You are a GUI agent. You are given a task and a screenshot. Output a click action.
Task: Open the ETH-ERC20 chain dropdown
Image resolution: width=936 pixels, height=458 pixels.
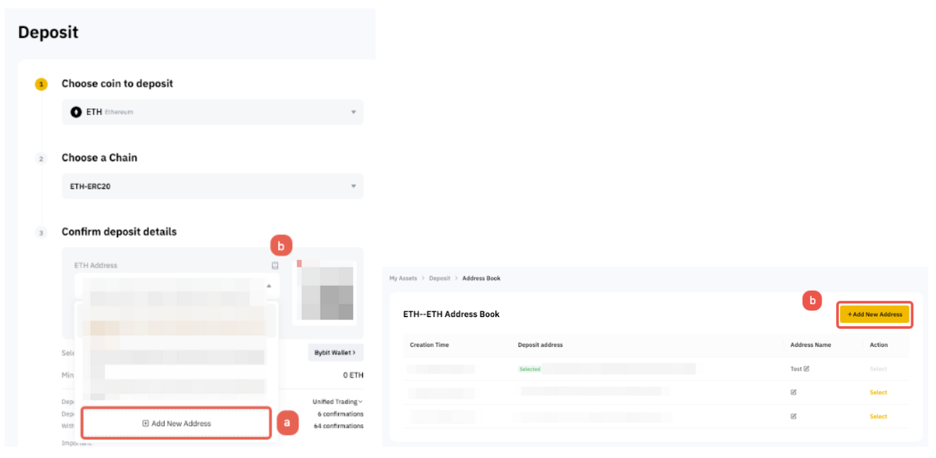(x=353, y=186)
